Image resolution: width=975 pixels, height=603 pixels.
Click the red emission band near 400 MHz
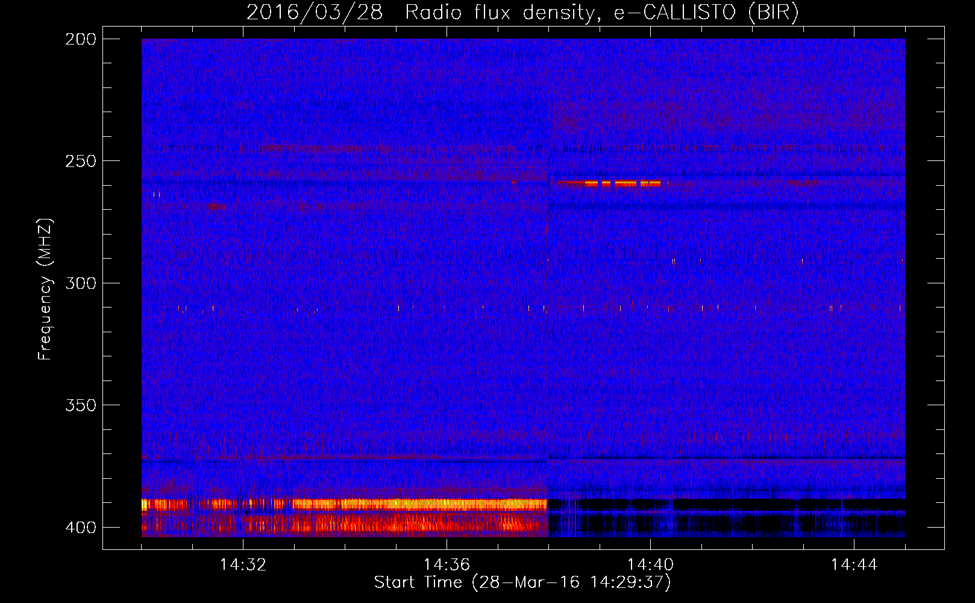pos(344,523)
